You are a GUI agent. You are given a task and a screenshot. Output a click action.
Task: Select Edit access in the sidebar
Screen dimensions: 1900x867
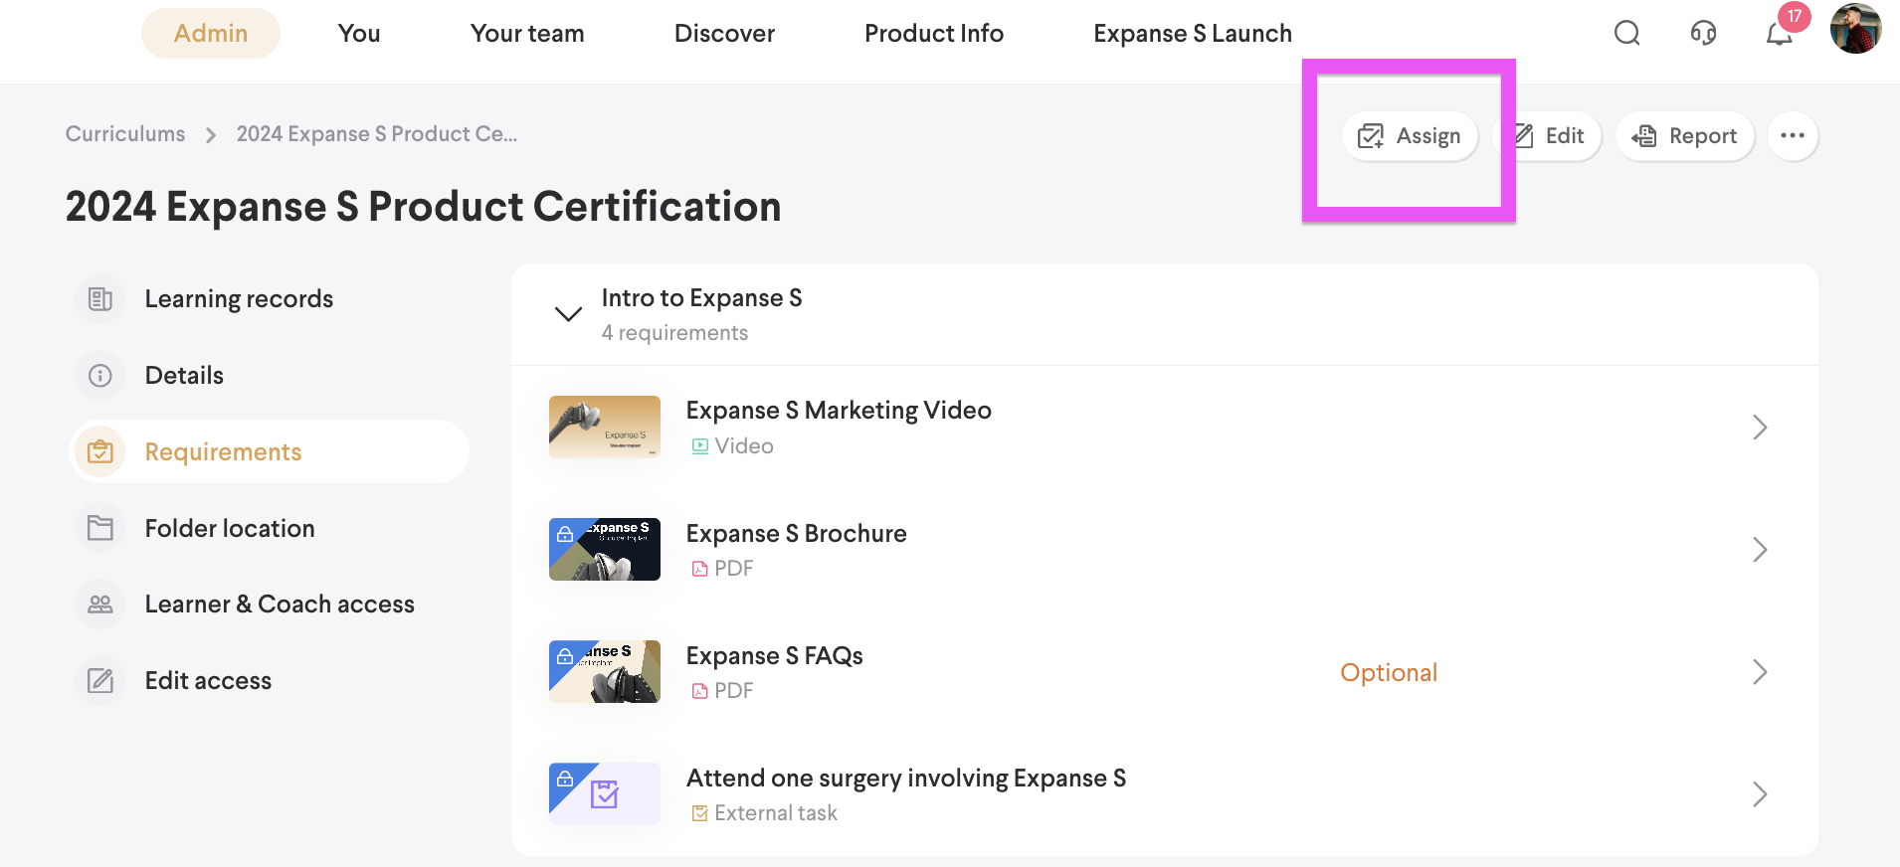208,681
